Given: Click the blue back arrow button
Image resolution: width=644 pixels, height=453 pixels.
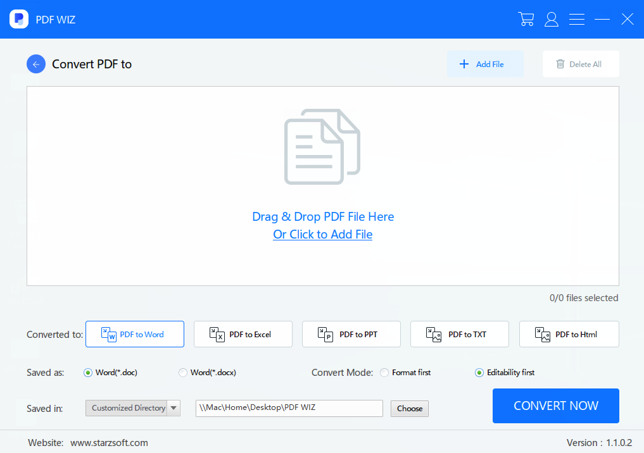Looking at the screenshot, I should pyautogui.click(x=36, y=64).
